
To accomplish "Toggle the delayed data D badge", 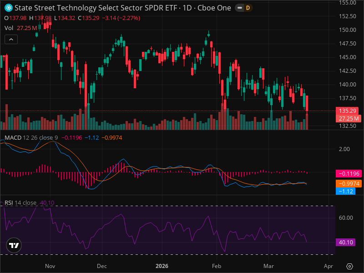I will [248, 8].
